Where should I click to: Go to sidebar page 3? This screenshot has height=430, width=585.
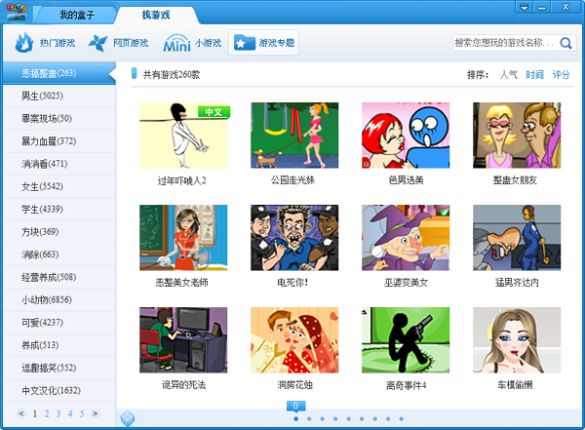[x=58, y=413]
